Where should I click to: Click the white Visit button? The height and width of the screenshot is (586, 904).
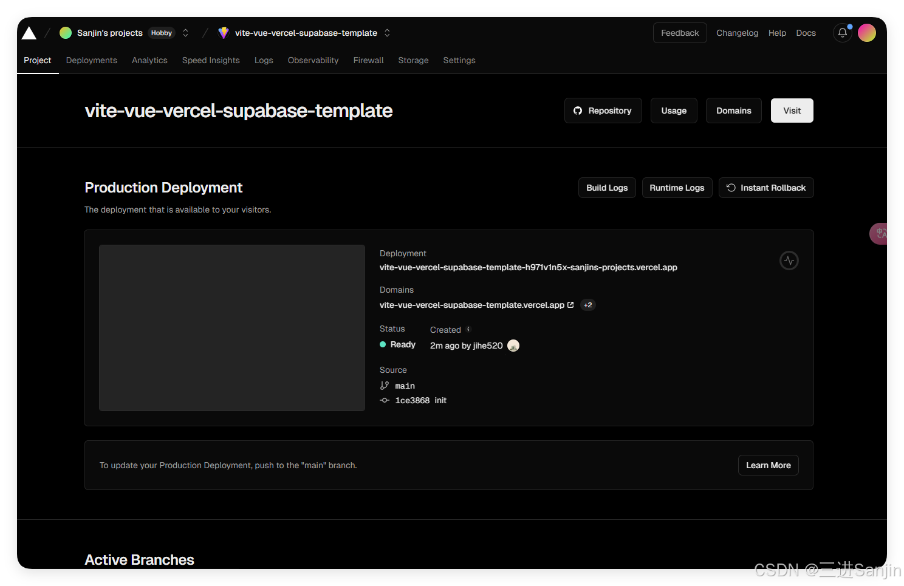pyautogui.click(x=792, y=111)
